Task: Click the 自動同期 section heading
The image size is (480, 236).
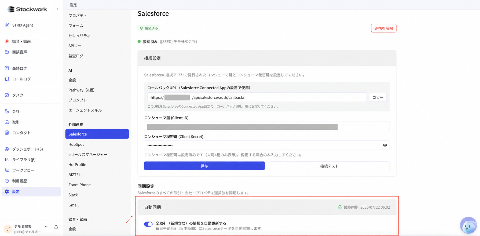Action: coord(153,207)
